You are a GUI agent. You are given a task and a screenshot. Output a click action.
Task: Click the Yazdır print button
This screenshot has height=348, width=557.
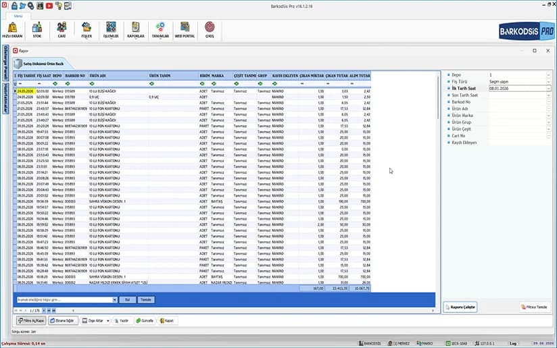122,321
